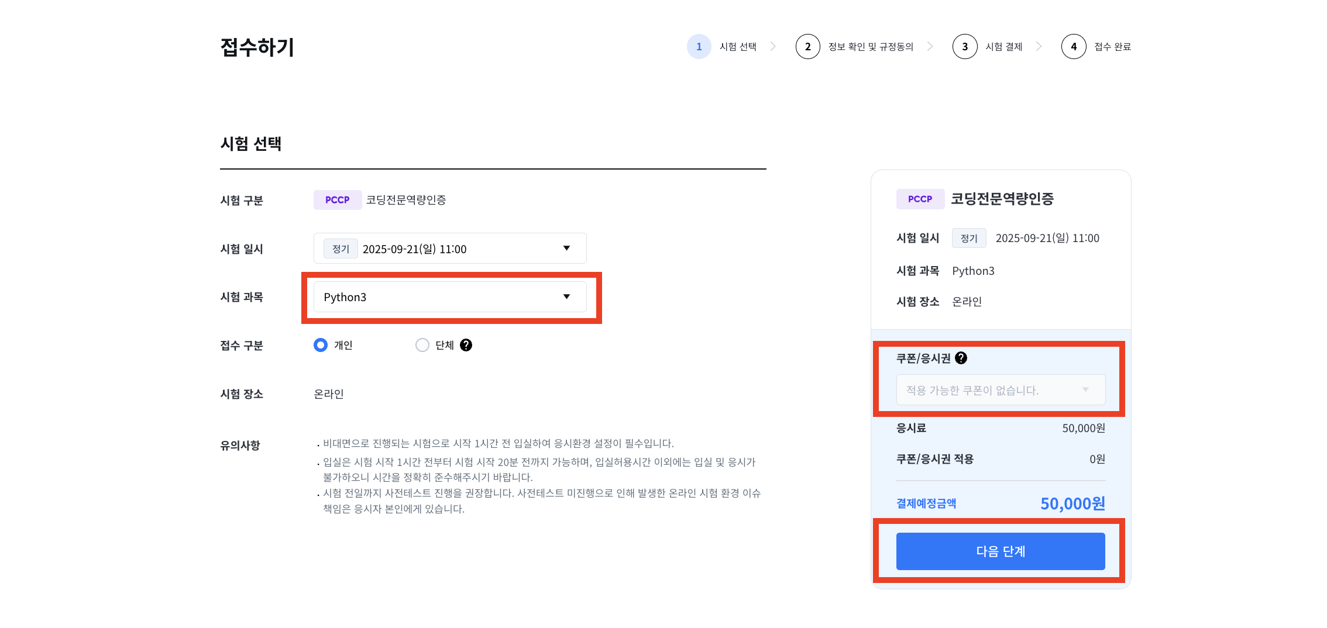Open the coupon selection dropdown
The width and height of the screenshot is (1327, 628).
(x=1001, y=390)
